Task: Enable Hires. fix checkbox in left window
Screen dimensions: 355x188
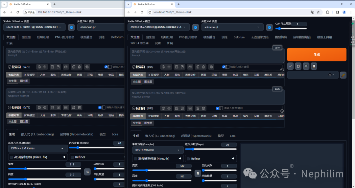Action: click(x=11, y=157)
